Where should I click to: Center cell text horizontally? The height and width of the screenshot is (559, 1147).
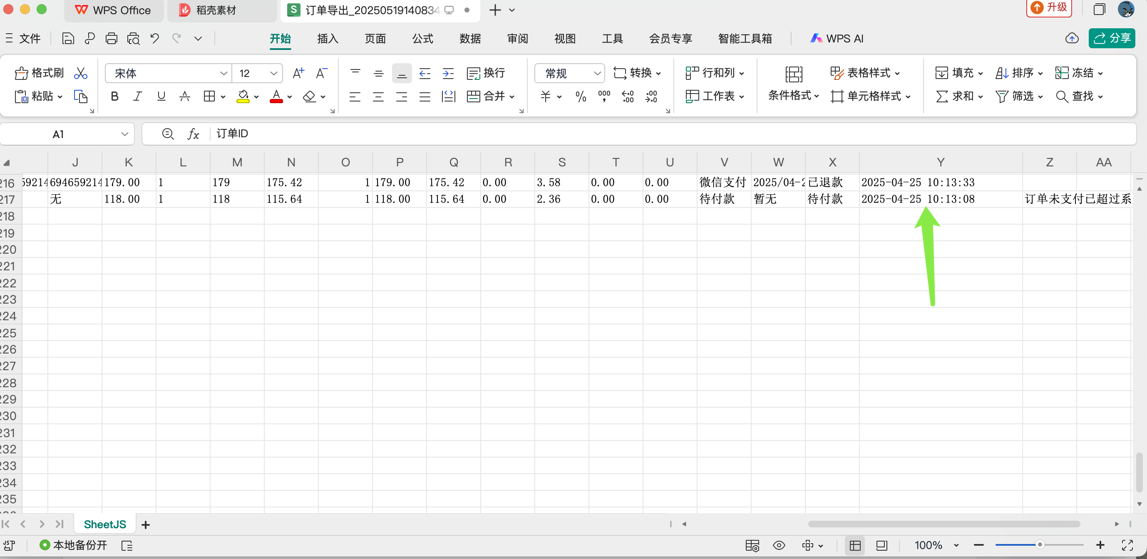[x=378, y=96]
